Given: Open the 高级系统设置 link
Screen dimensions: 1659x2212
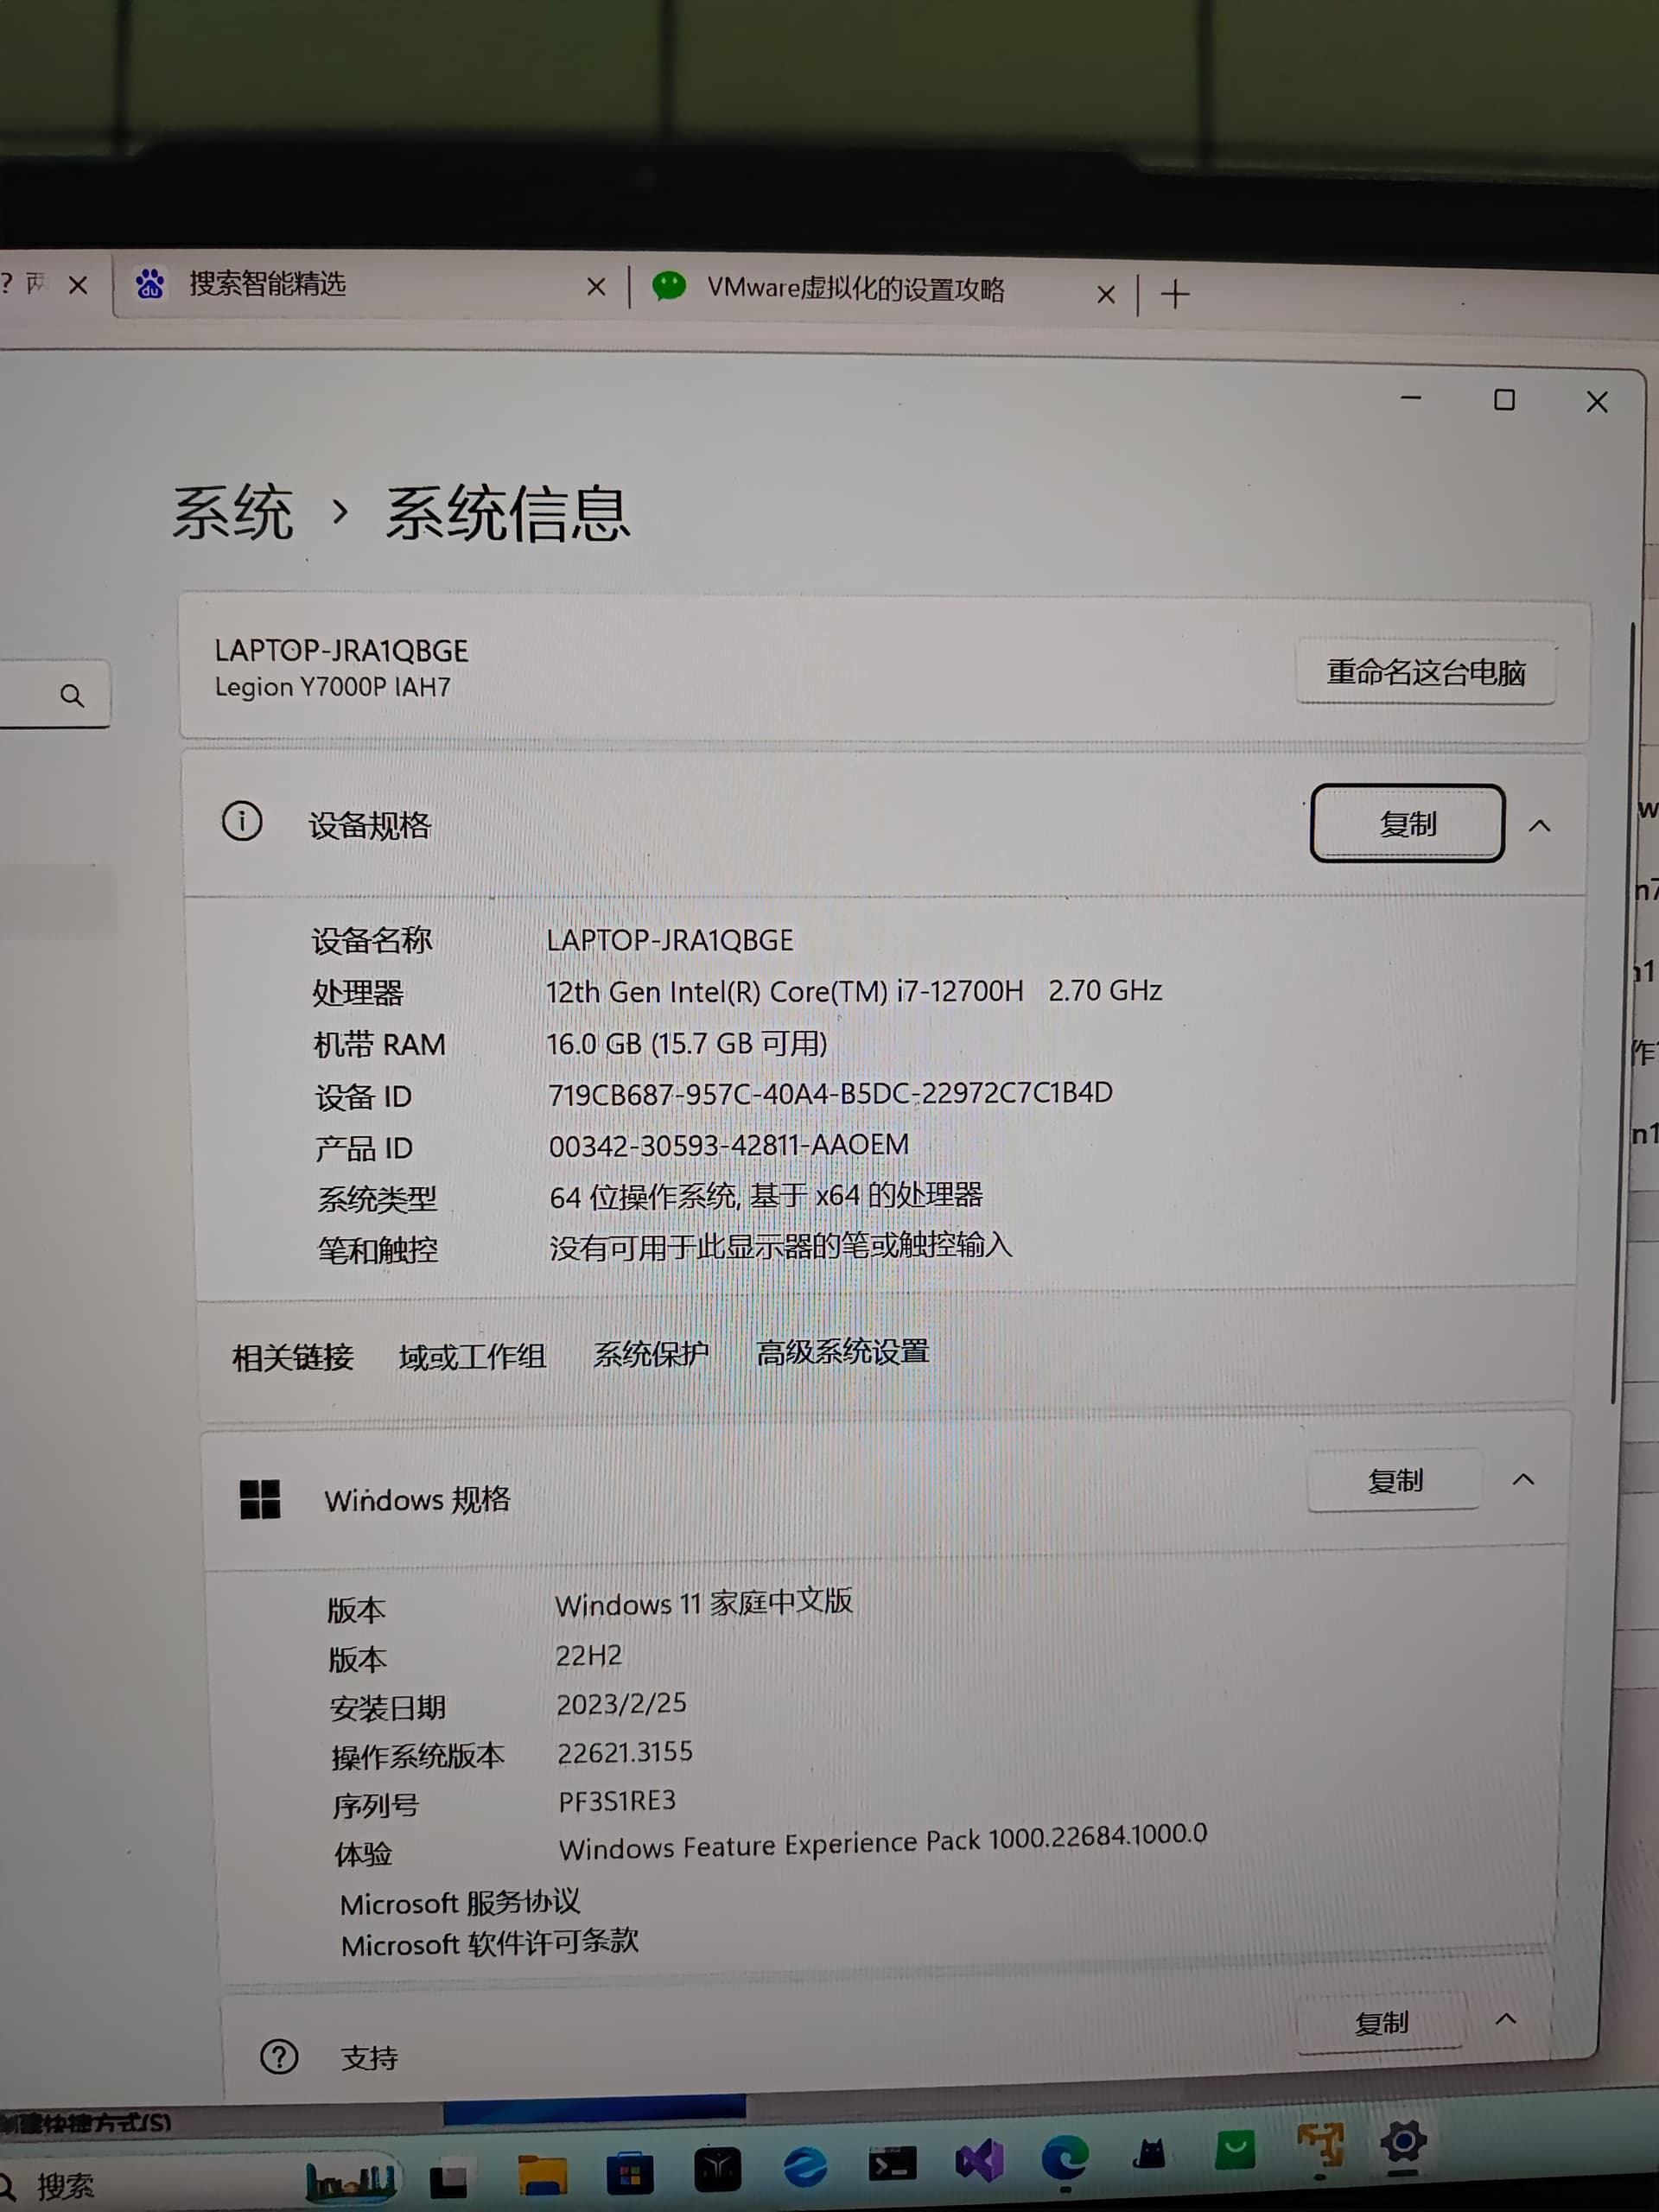Looking at the screenshot, I should point(842,1352).
